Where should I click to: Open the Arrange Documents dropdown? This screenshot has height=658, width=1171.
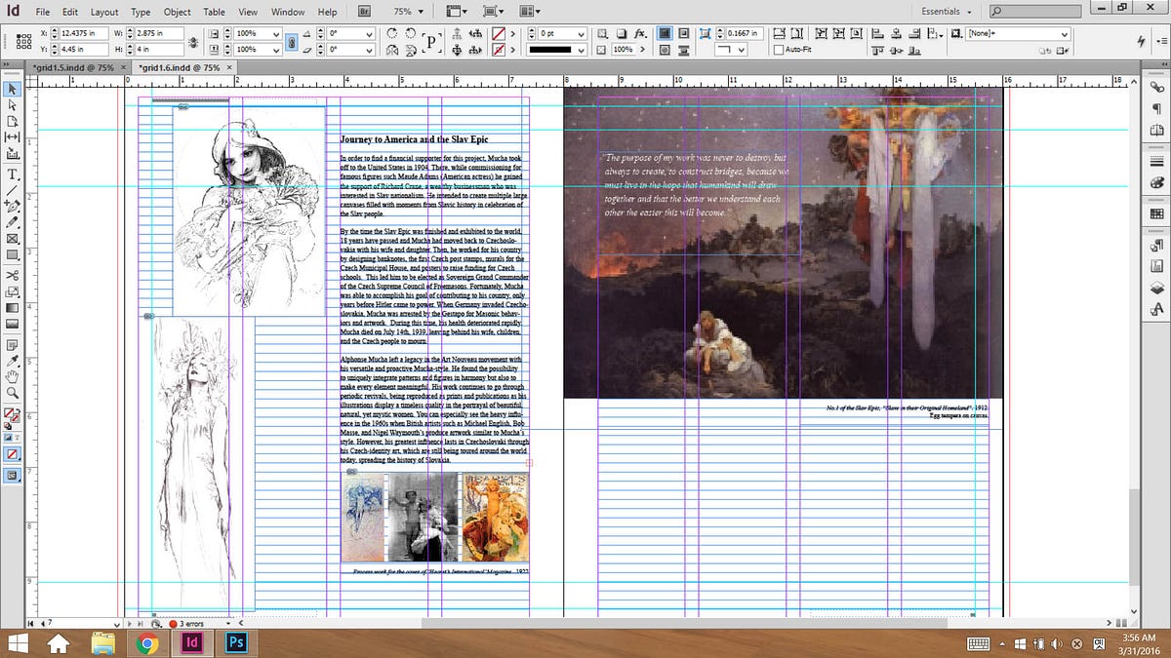[532, 12]
